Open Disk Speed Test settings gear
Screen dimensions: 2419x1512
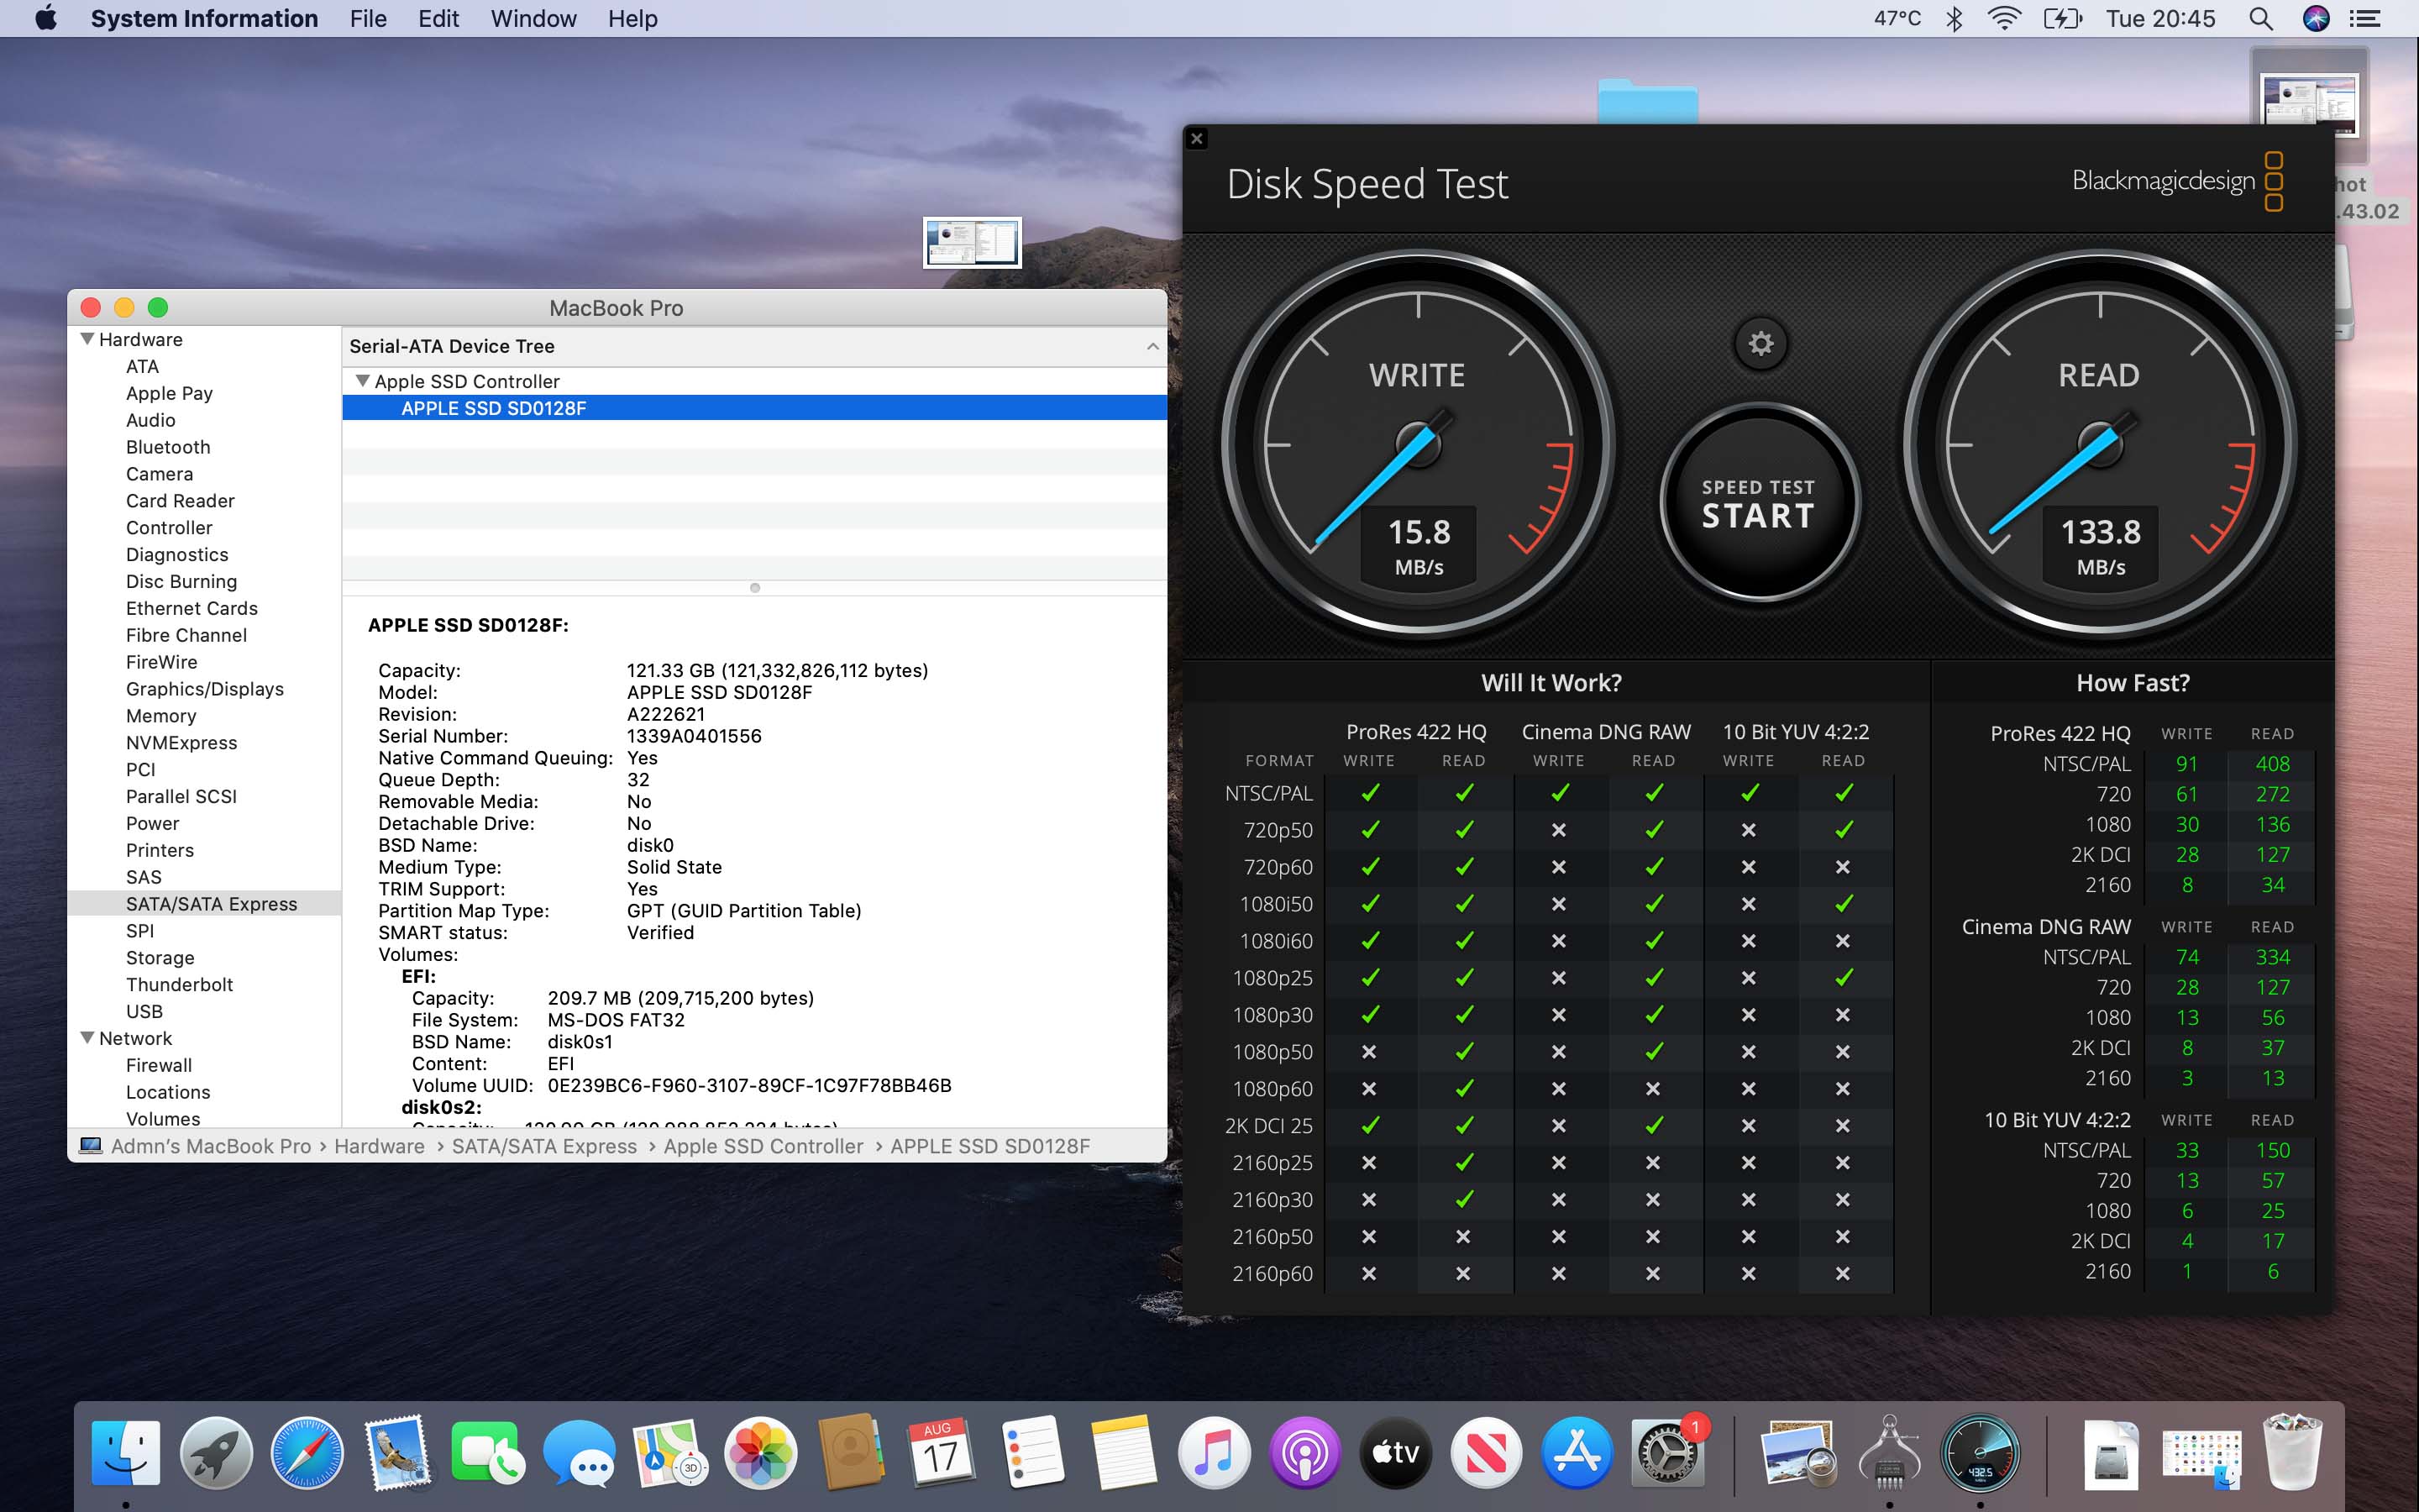click(1760, 344)
